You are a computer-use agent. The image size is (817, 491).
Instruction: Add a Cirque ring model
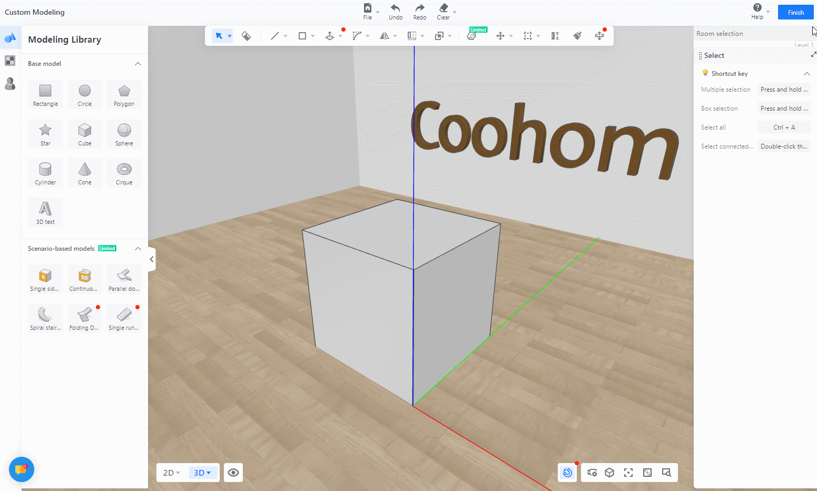tap(124, 173)
